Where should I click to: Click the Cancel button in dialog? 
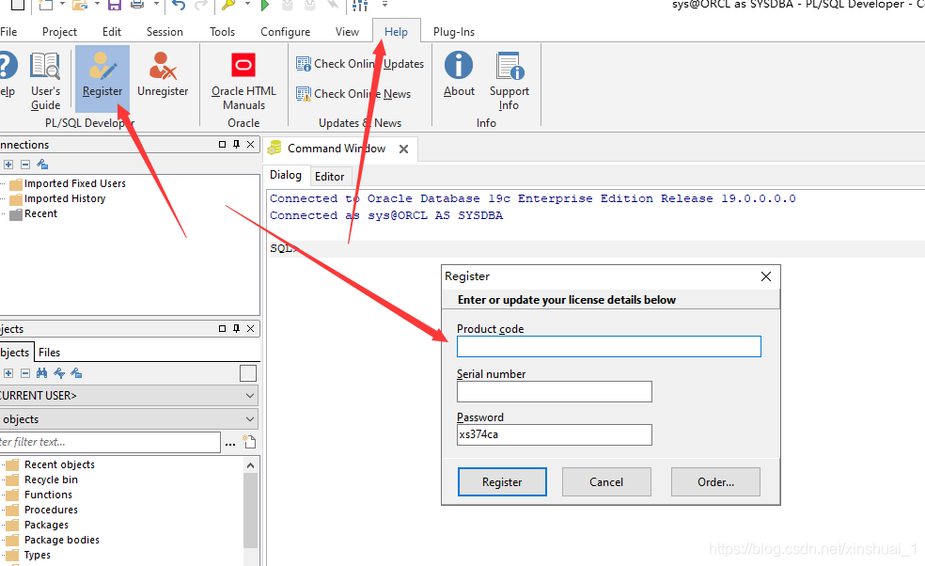(606, 482)
